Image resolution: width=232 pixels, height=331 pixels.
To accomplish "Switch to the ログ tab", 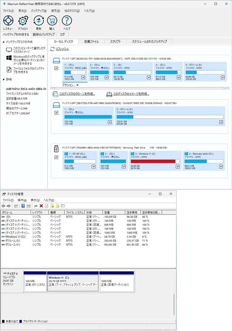I will [x=62, y=34].
